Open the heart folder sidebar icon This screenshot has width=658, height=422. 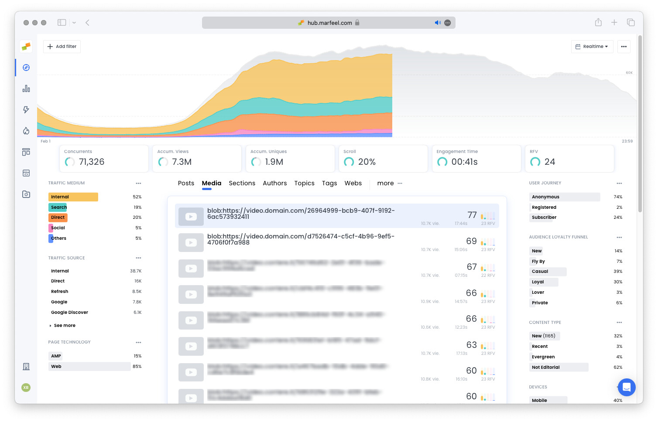[26, 194]
